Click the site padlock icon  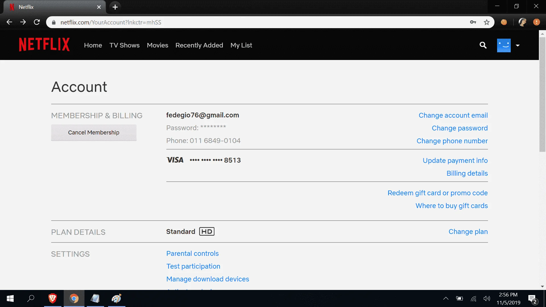pyautogui.click(x=54, y=22)
